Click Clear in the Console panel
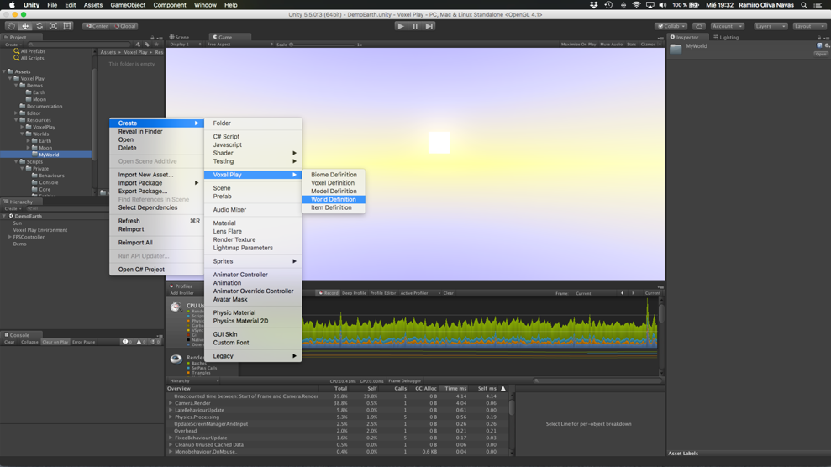 click(9, 342)
